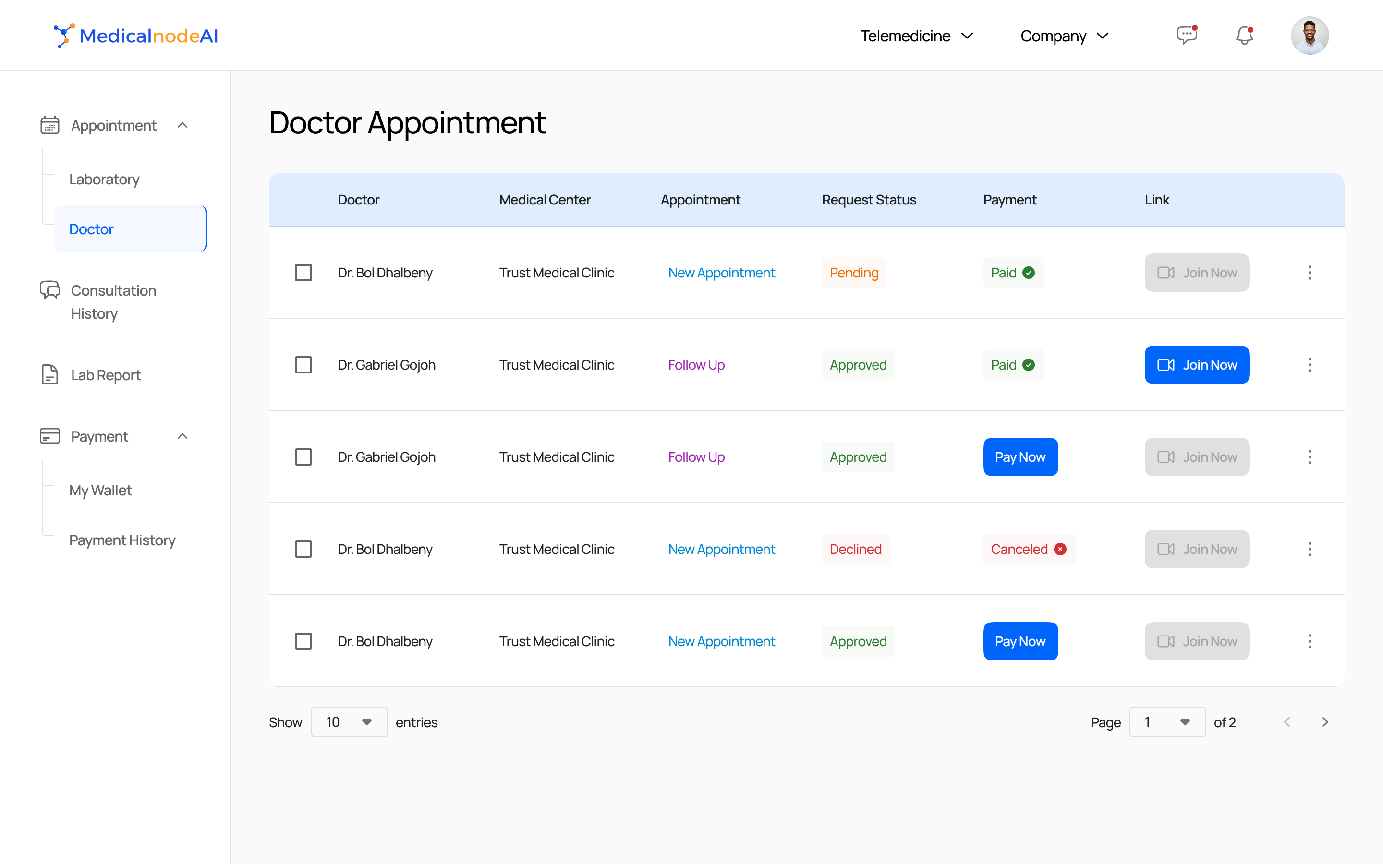Select checkbox for the first Dr. Bol Dhalbeny row
Screen dimensions: 1383x864
click(x=303, y=273)
